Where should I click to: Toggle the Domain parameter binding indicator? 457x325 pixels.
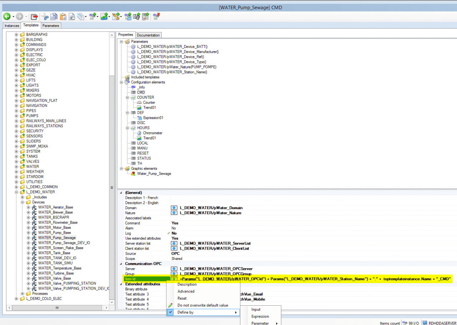click(174, 208)
